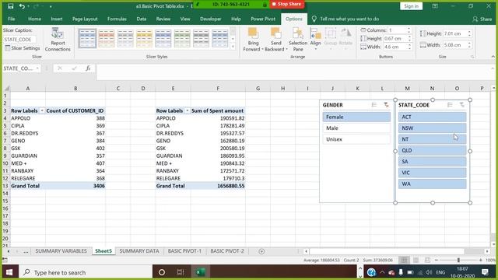Switch to Normal view
This screenshot has height=280, width=498.
pos(404,260)
